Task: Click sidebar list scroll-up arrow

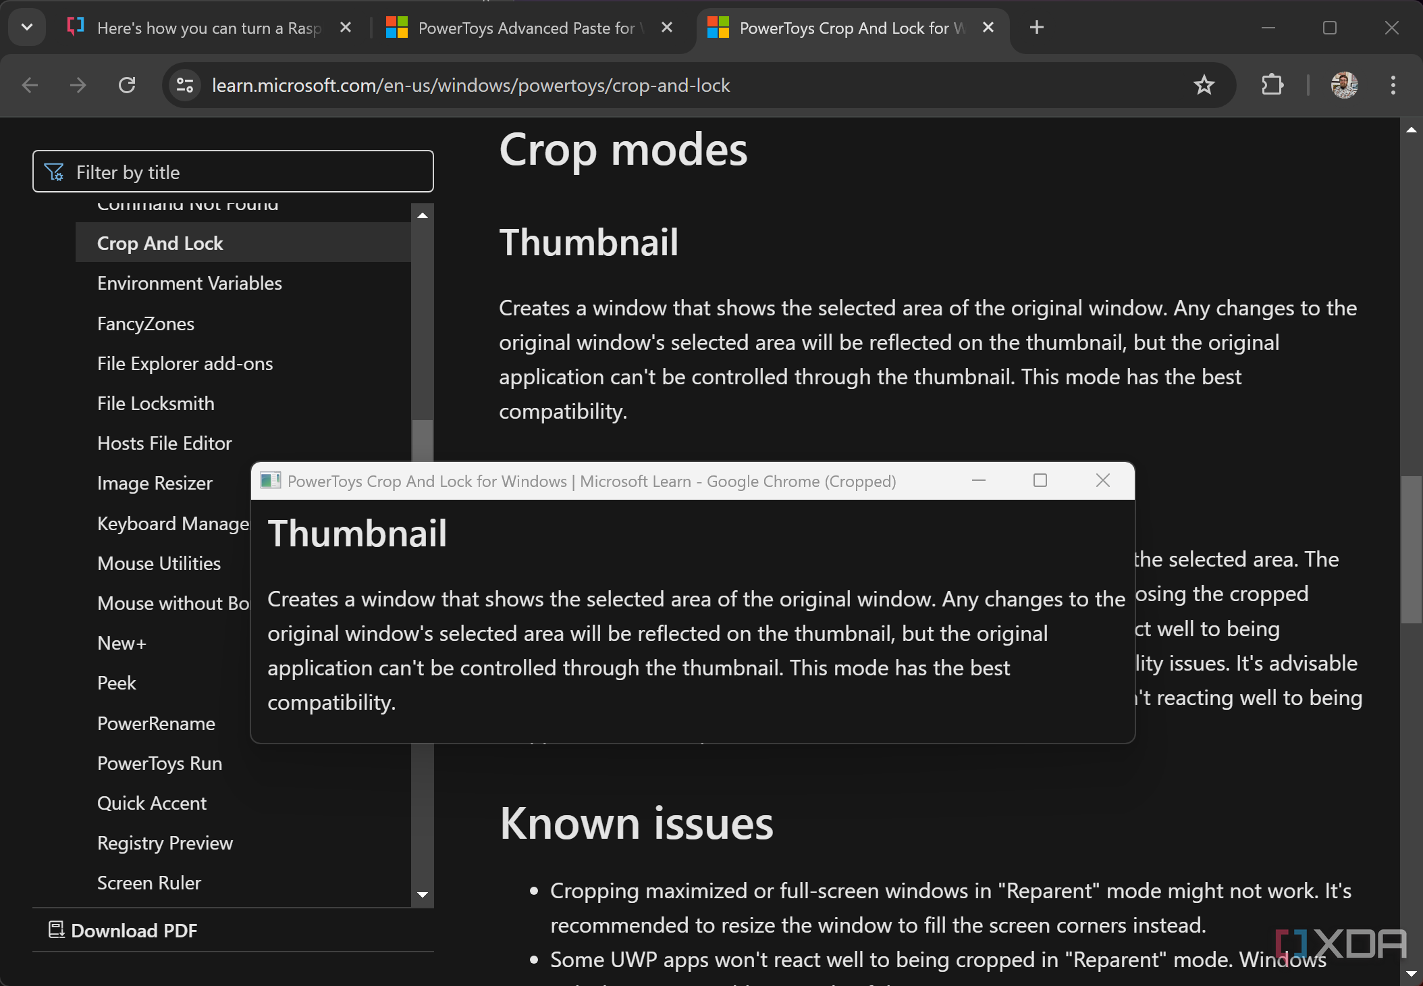Action: (423, 215)
